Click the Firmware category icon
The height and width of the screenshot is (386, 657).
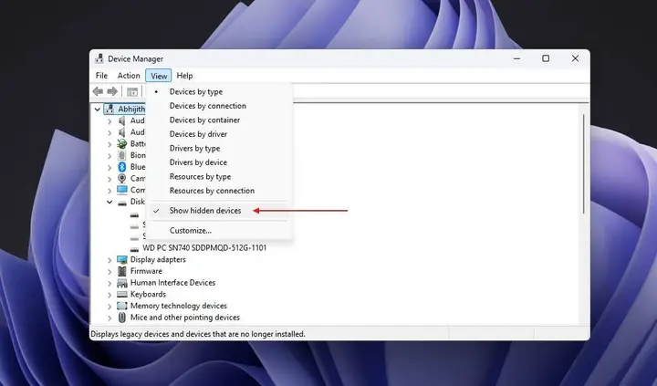pyautogui.click(x=122, y=271)
